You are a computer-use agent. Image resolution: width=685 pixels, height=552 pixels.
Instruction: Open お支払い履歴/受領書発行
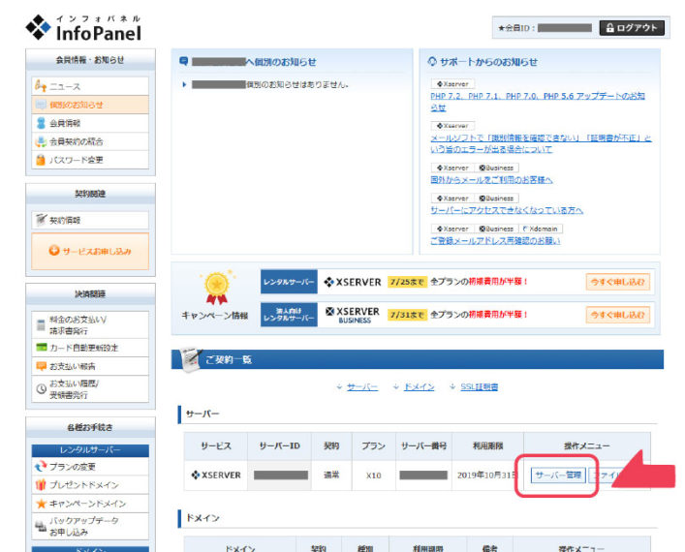pos(90,388)
